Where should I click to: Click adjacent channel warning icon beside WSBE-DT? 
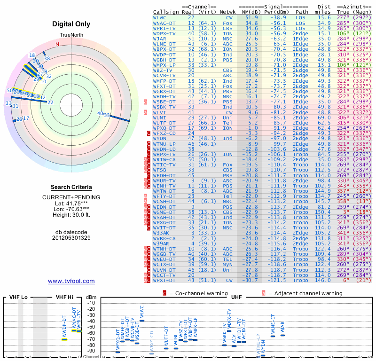tap(145, 102)
